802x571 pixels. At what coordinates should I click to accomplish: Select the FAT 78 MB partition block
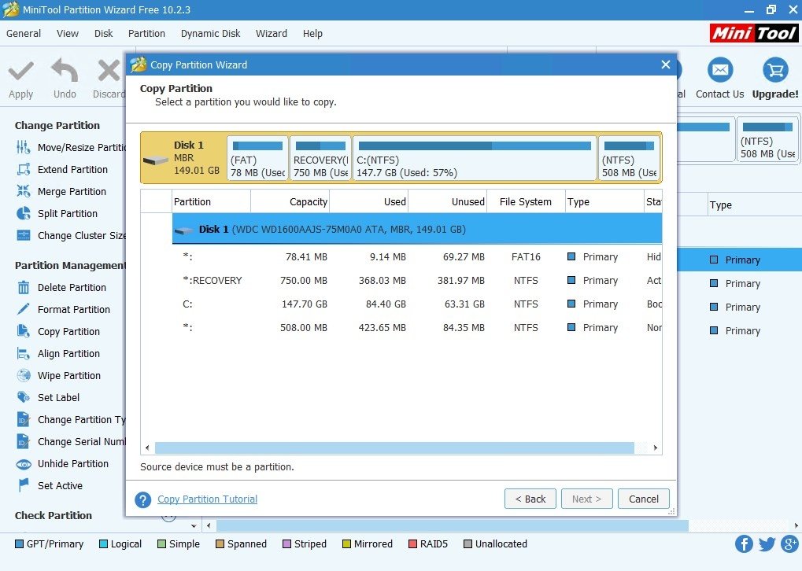258,158
